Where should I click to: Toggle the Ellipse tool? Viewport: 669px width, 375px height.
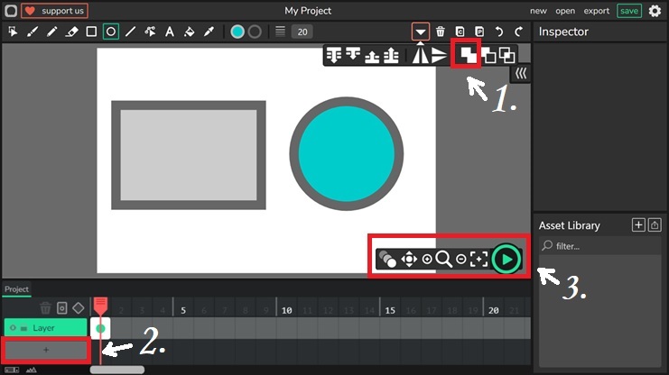click(x=110, y=32)
